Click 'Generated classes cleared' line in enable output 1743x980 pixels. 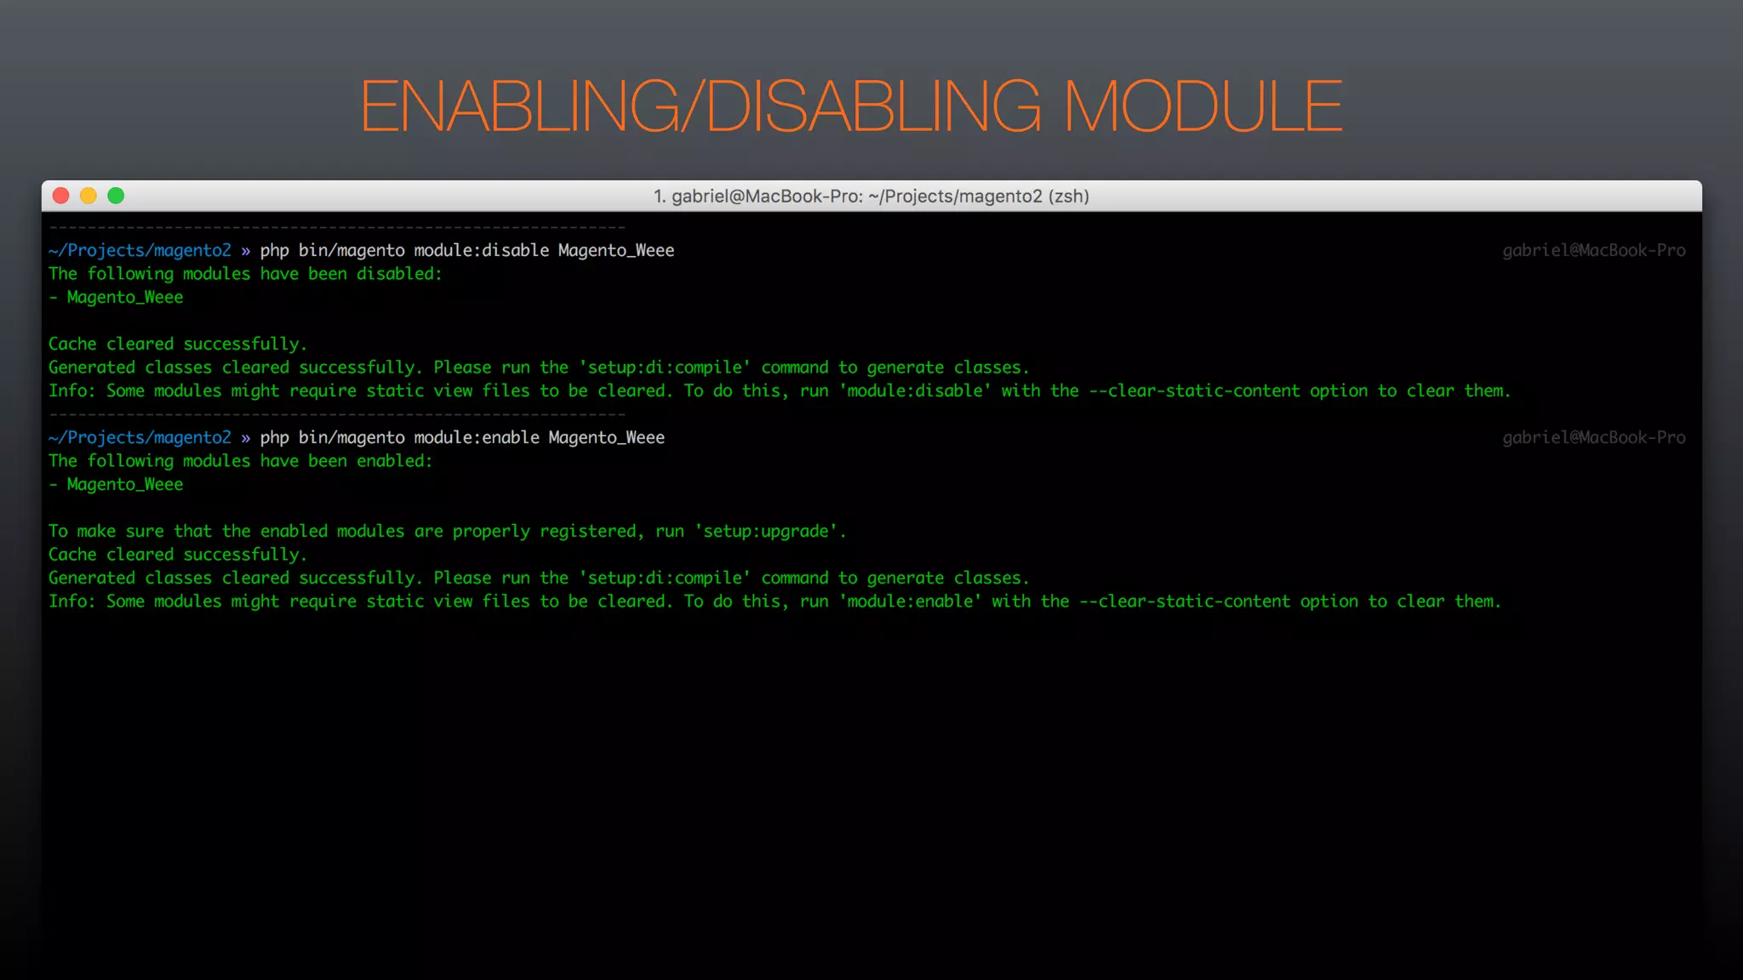coord(539,578)
